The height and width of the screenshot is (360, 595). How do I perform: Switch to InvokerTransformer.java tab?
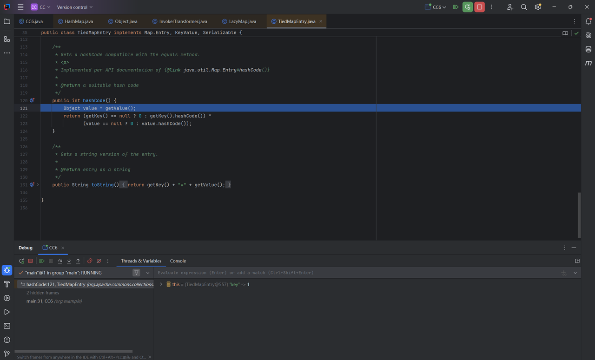[x=180, y=21]
